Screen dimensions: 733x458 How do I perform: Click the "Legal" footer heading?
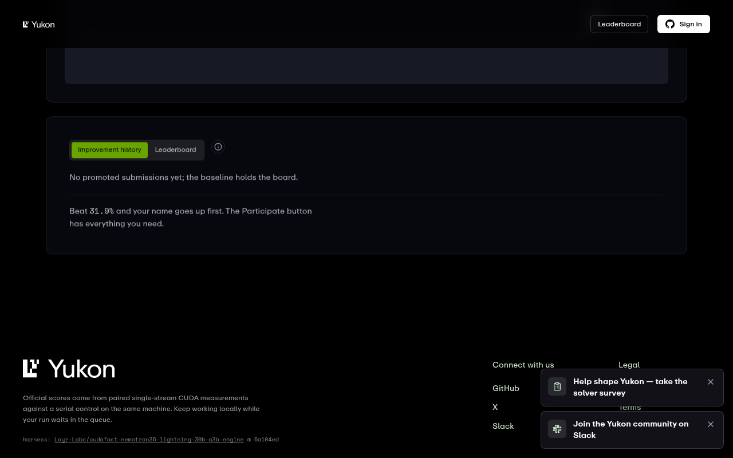(629, 365)
